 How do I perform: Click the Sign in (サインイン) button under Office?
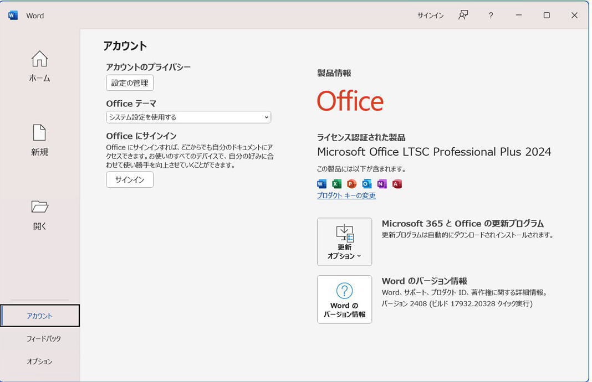[130, 180]
